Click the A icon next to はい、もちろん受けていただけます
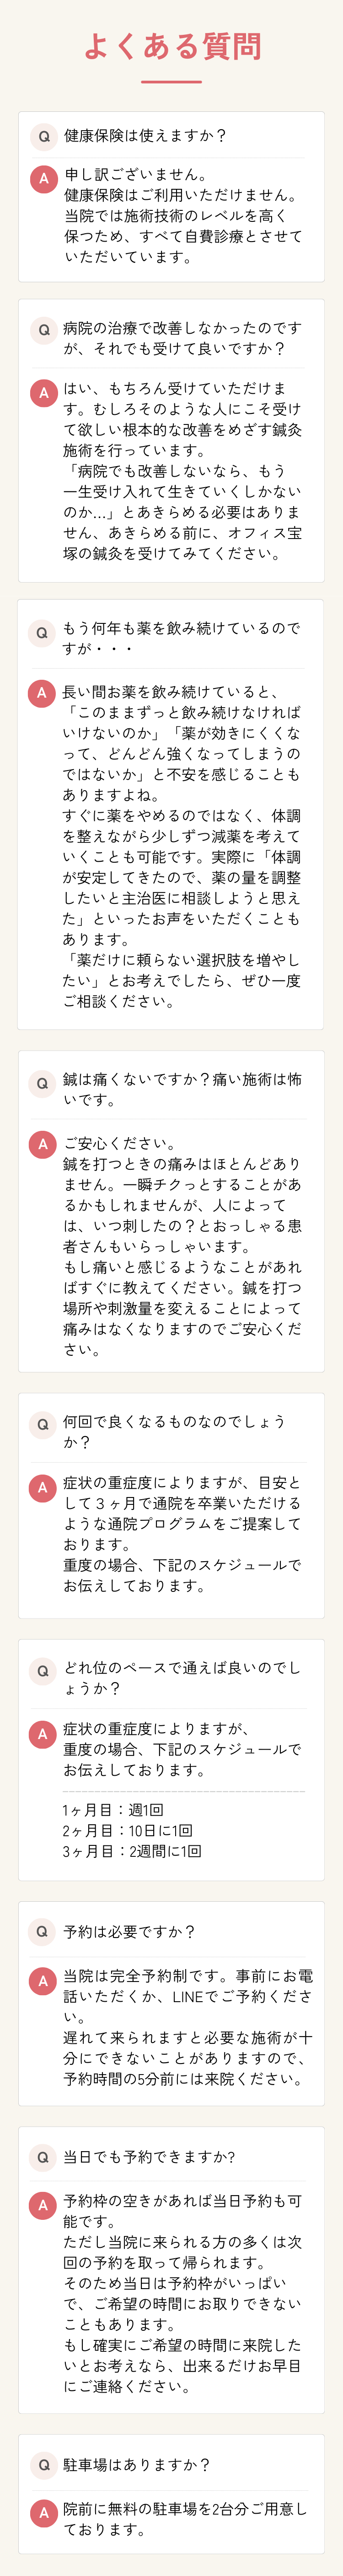 click(43, 393)
